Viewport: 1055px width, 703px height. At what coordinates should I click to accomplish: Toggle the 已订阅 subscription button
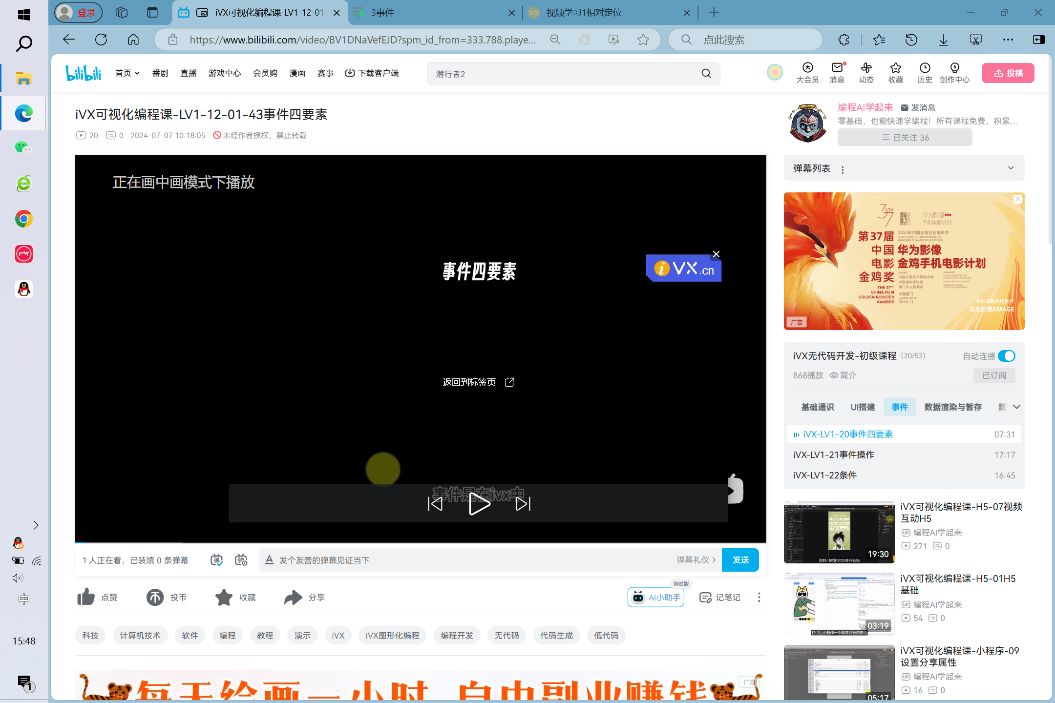(x=994, y=375)
